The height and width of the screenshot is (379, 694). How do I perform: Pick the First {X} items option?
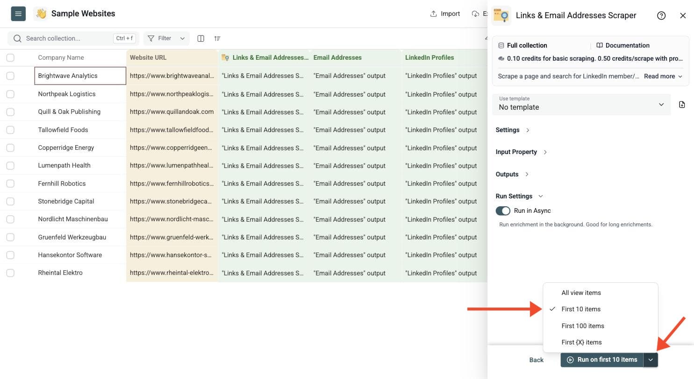(601, 343)
